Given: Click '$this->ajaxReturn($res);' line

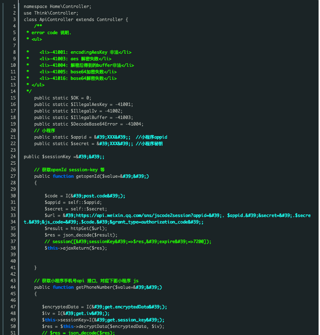Looking at the screenshot, I should (76, 248).
